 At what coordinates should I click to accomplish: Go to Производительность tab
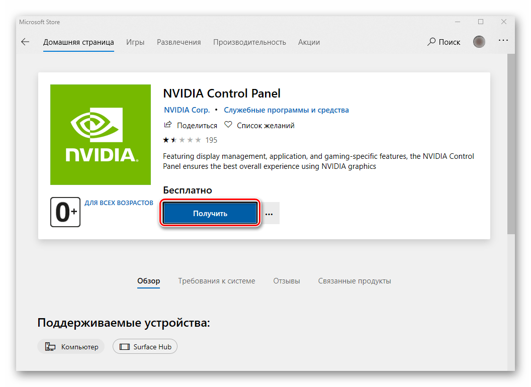[249, 42]
